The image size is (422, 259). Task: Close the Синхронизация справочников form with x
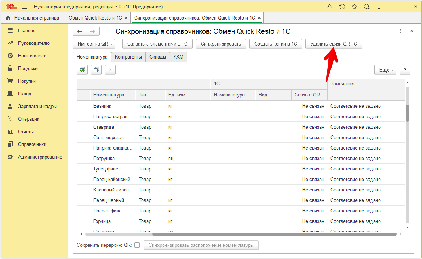tap(412, 31)
